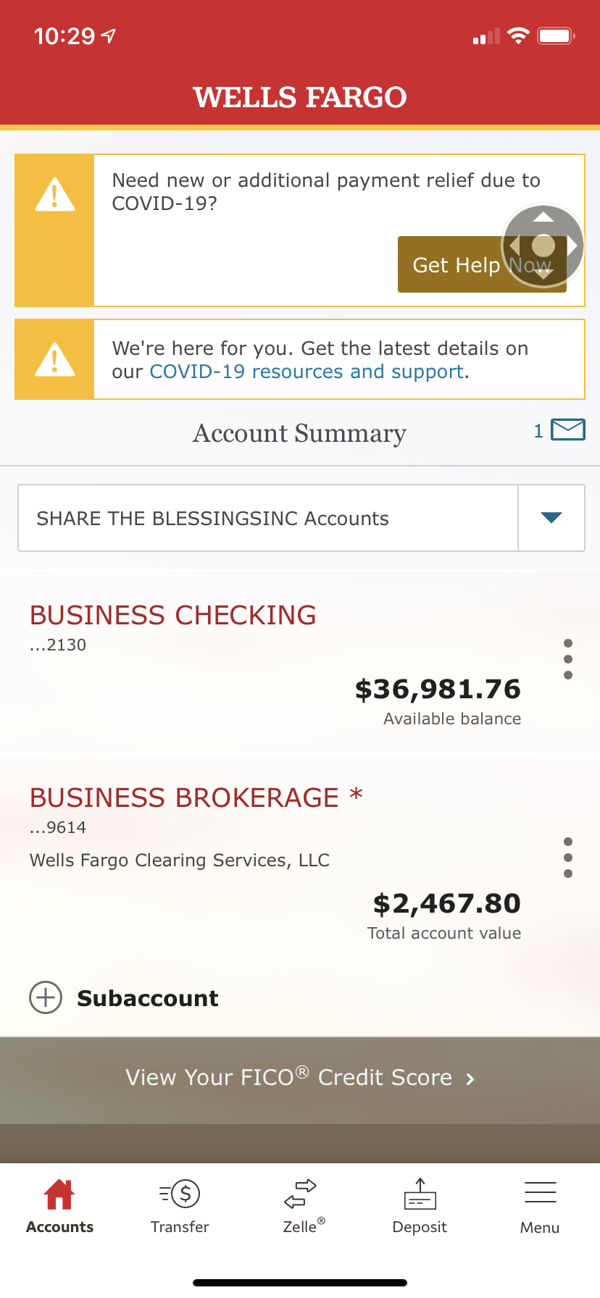This screenshot has width=600, height=1298.
Task: Open Business Checking three-dot options
Action: 568,659
